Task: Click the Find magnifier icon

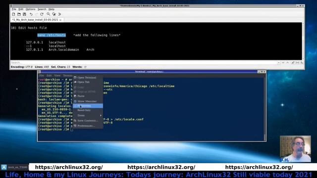Action: [x=49, y=14]
